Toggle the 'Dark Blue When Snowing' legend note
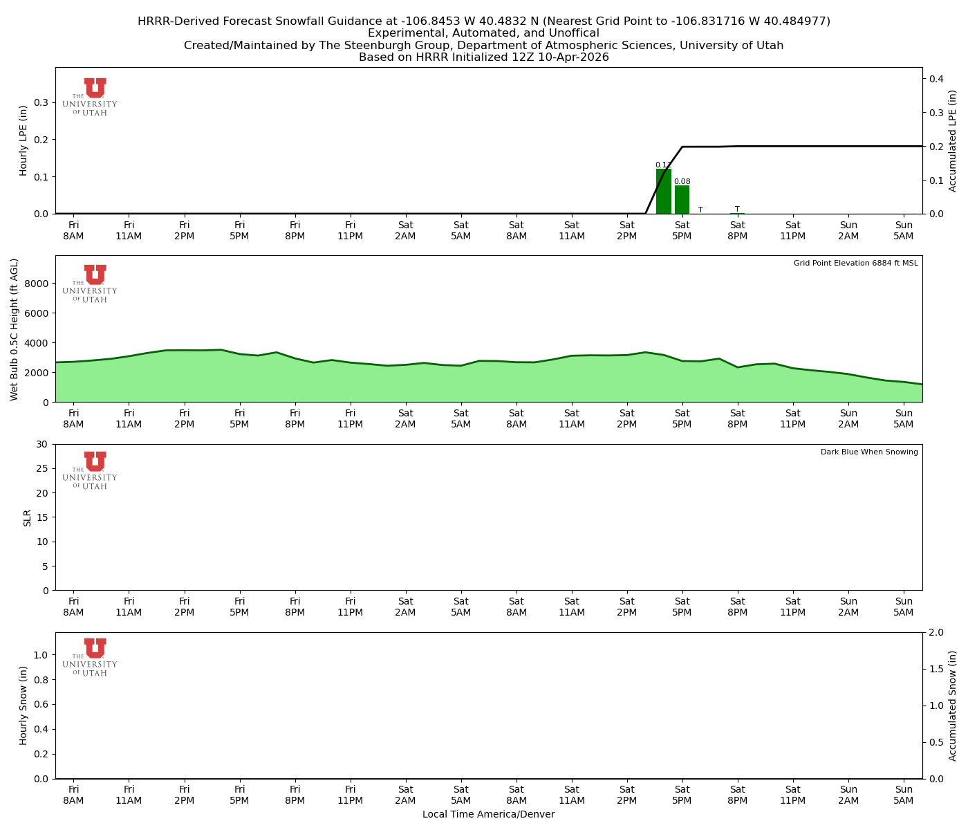The height and width of the screenshot is (830, 968). click(x=868, y=452)
